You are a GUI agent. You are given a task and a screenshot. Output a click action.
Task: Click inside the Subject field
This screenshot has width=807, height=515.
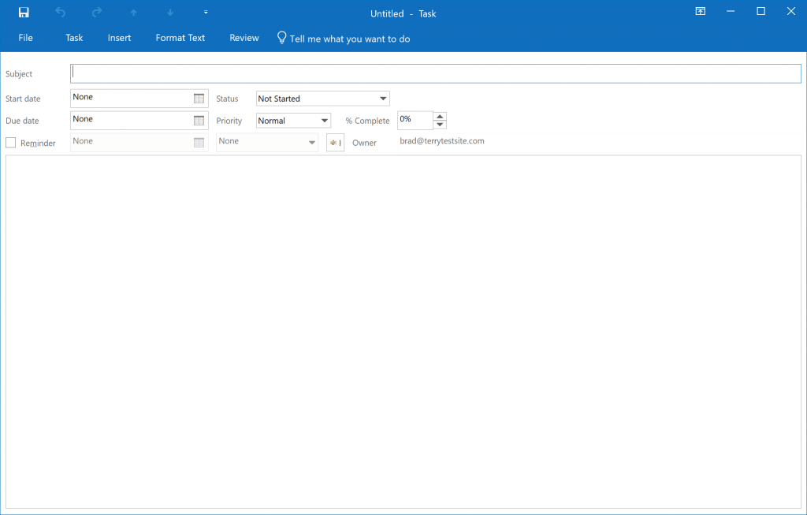[x=433, y=73]
